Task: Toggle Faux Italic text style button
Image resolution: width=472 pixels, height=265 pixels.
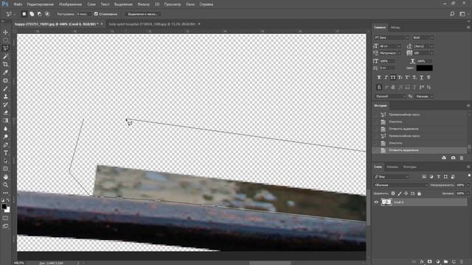Action: tap(386, 77)
